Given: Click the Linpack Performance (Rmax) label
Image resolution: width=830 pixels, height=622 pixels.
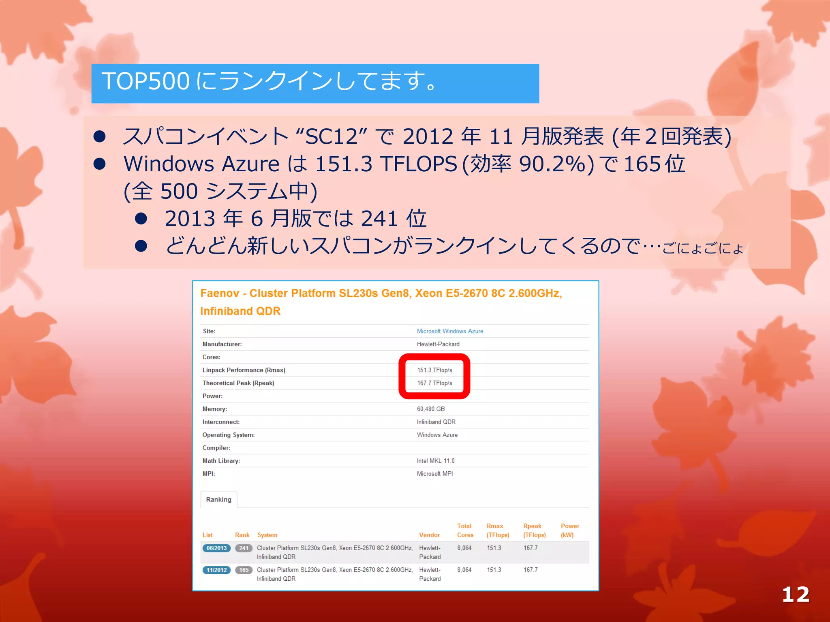Looking at the screenshot, I should (244, 370).
